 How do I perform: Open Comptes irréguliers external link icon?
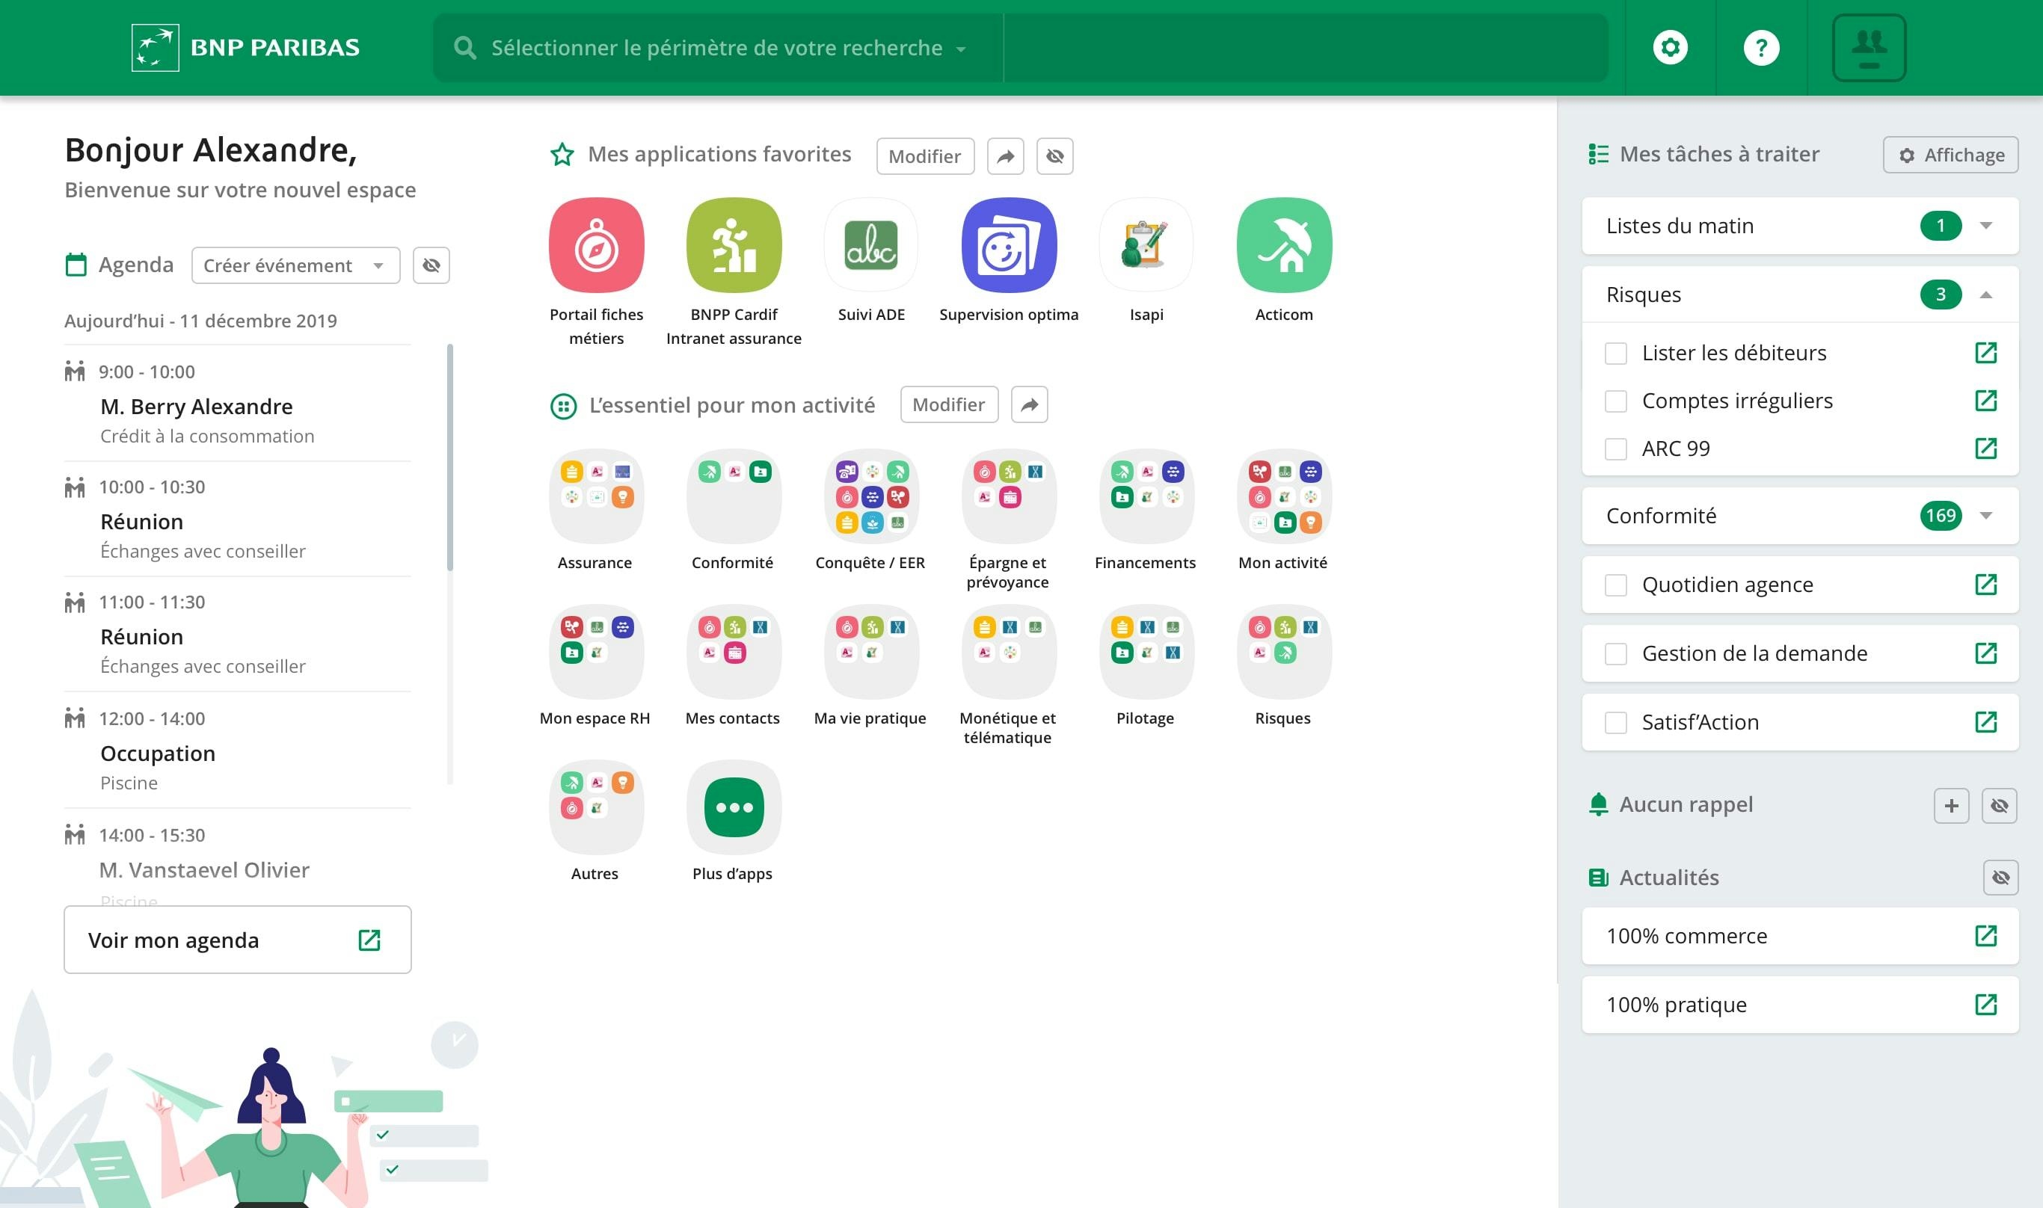pyautogui.click(x=1985, y=401)
